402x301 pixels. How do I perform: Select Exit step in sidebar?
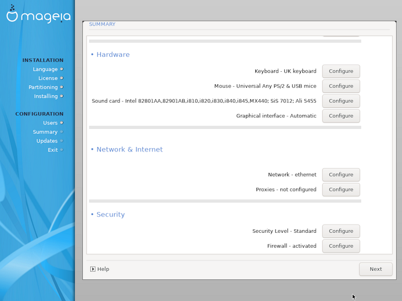coord(53,149)
